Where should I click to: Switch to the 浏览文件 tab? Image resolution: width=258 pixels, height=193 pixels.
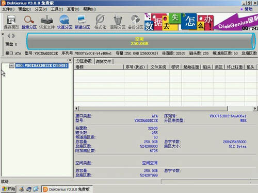click(104, 61)
